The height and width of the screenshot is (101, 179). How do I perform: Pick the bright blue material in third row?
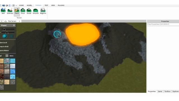13,72
